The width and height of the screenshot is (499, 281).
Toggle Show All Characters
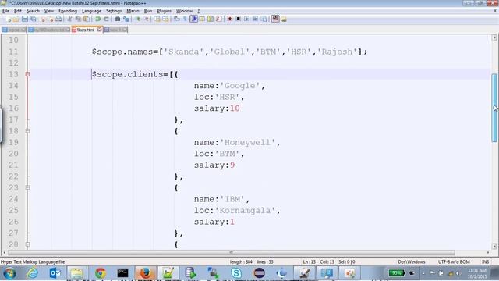click(x=185, y=19)
